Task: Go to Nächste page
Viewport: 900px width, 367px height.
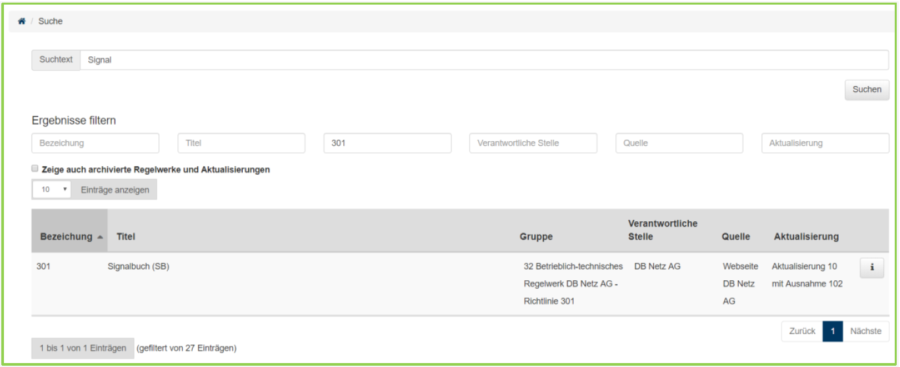Action: point(865,332)
